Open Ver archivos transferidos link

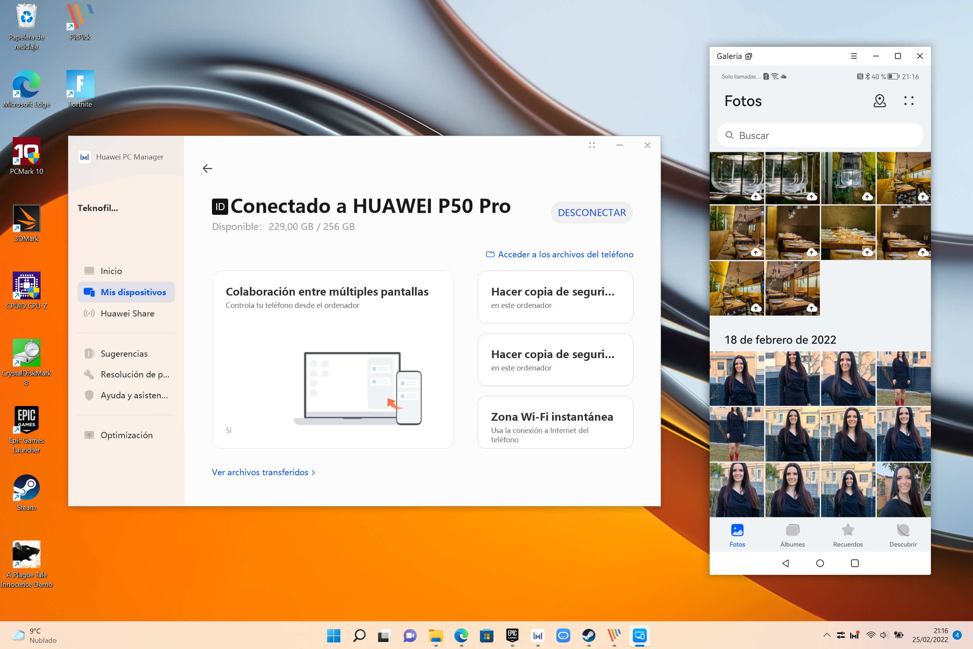263,472
